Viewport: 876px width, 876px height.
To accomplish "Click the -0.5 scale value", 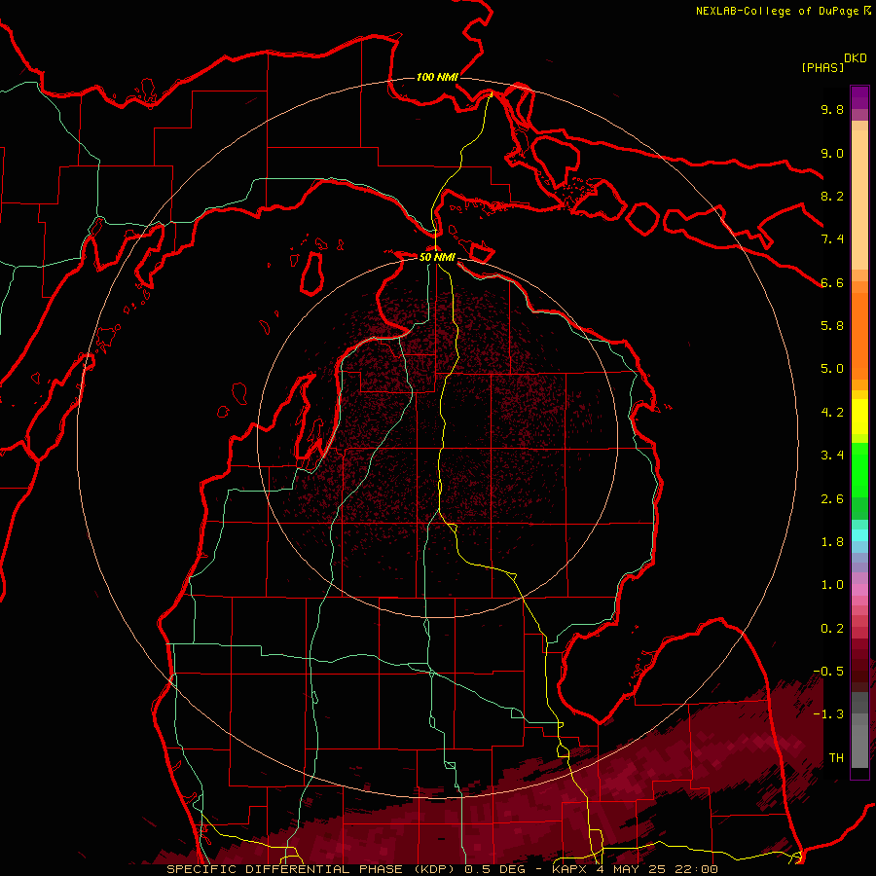I will pos(828,672).
